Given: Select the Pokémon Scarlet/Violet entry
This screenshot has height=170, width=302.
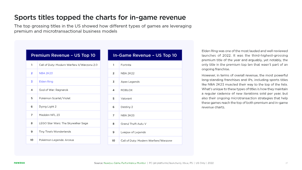Looking at the screenshot, I should point(55,98).
